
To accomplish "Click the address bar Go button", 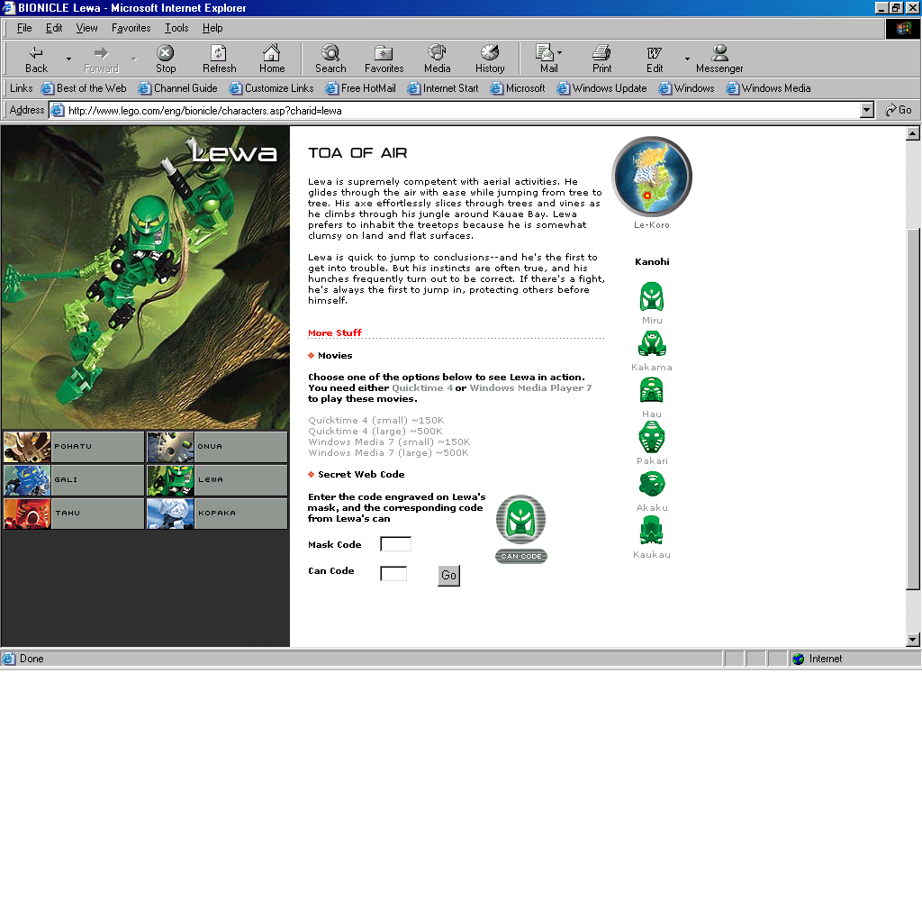I will click(x=899, y=110).
